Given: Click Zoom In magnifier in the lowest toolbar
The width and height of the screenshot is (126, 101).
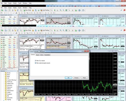Looking at the screenshot, I should (61, 30).
